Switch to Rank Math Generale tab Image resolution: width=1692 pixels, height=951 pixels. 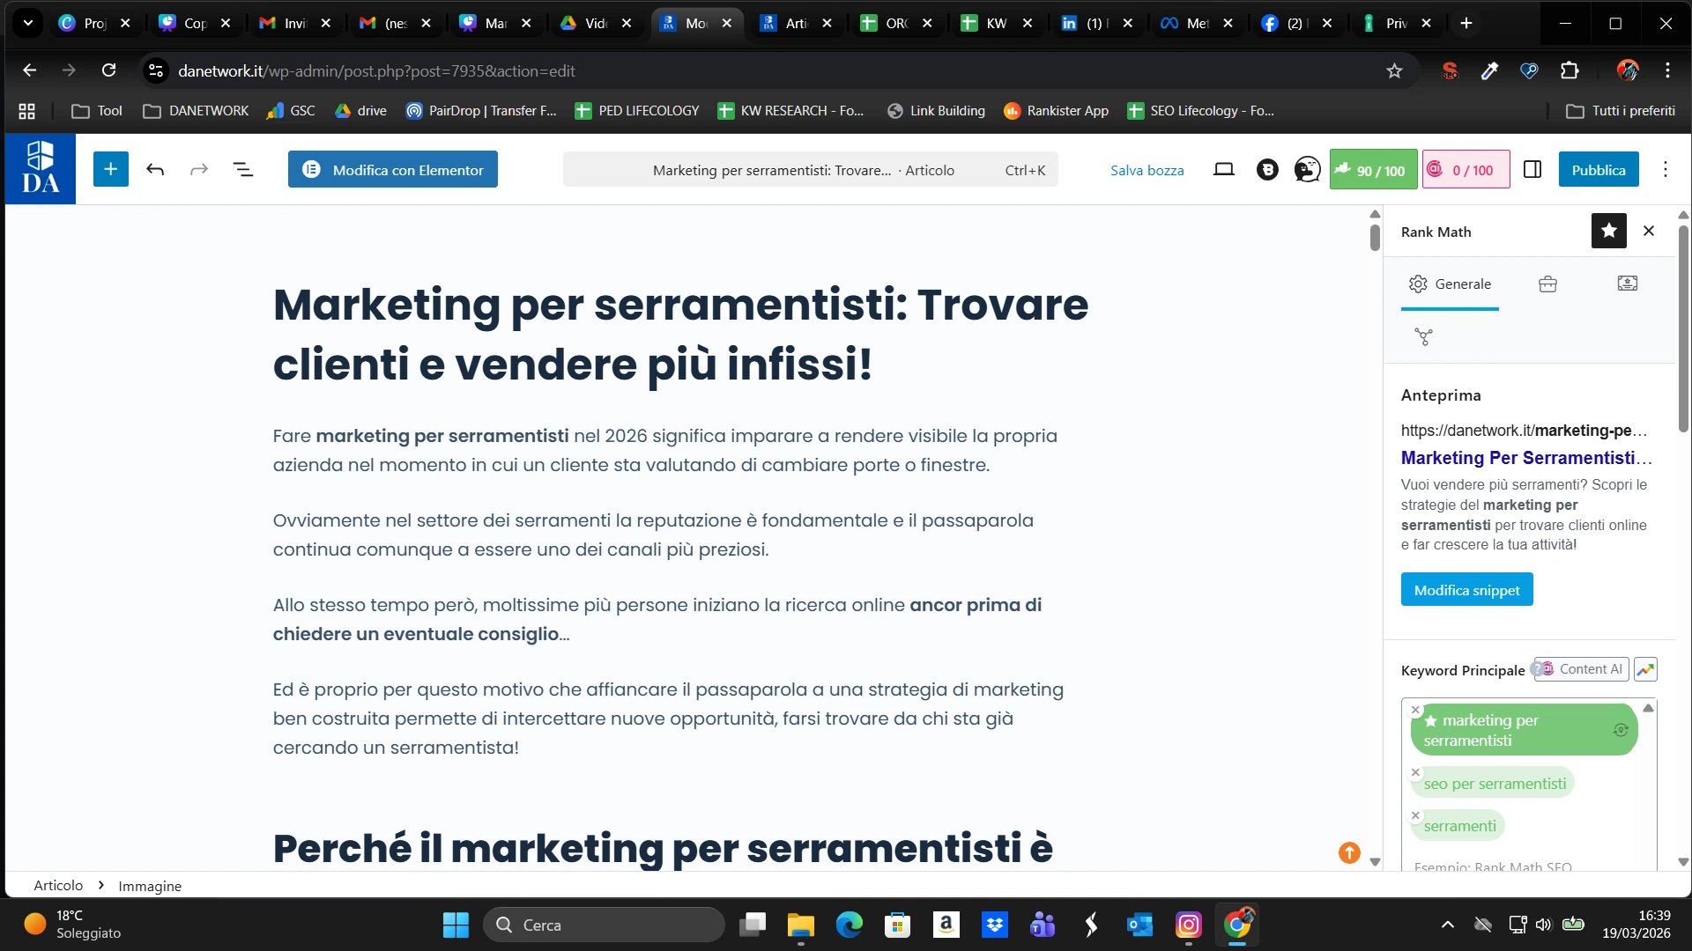click(x=1450, y=284)
